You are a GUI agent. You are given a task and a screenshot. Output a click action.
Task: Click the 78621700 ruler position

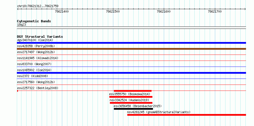[215, 11]
